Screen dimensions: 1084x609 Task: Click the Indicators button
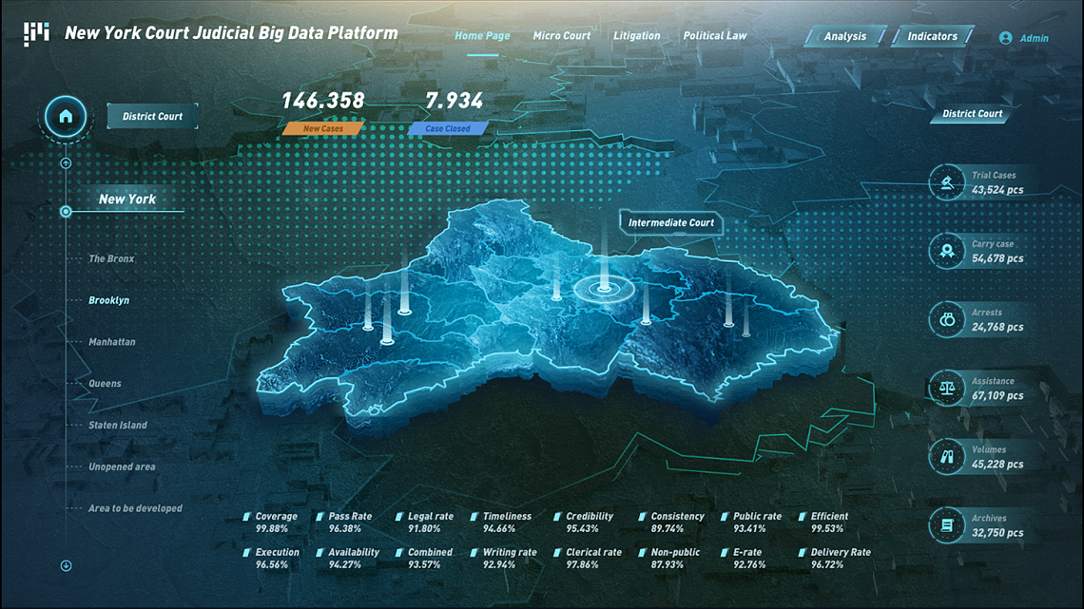coord(933,37)
